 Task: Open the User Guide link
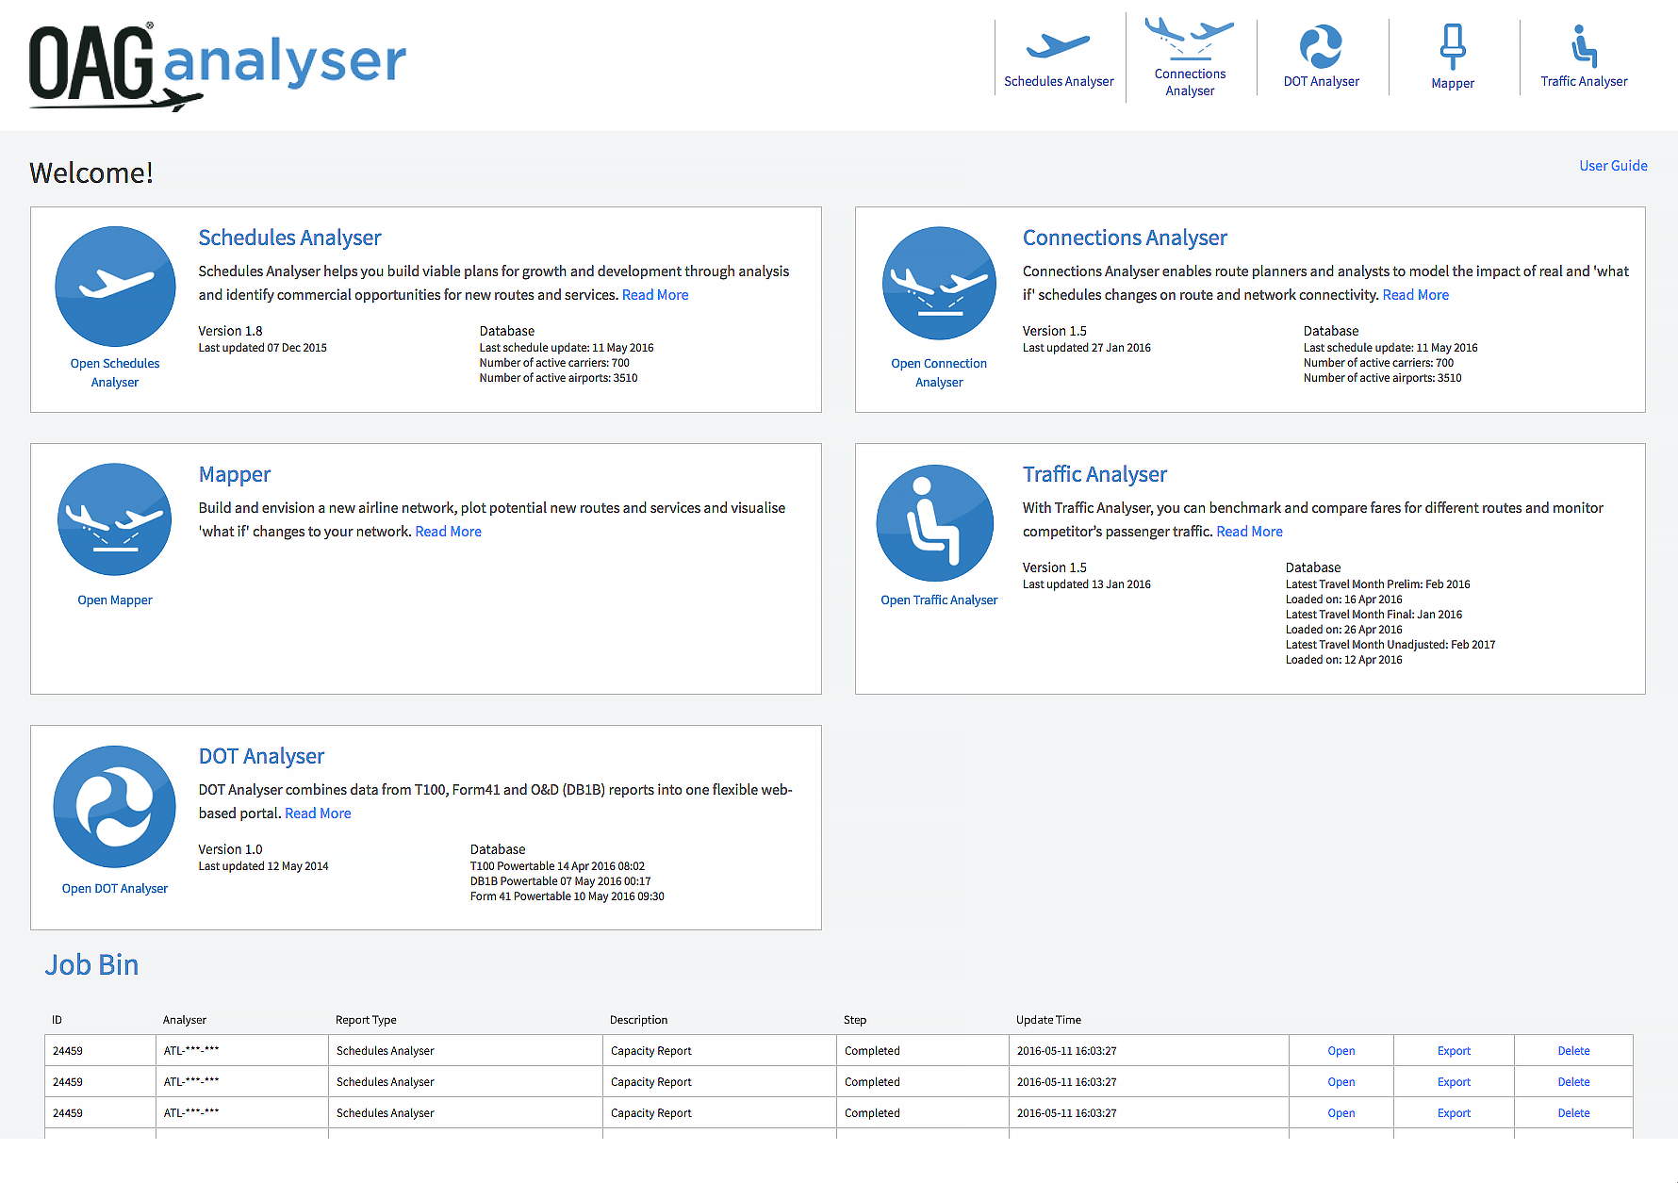[x=1613, y=166]
